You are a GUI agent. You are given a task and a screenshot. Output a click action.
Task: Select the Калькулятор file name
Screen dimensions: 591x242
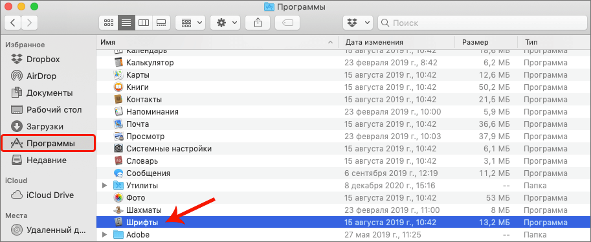coord(150,63)
